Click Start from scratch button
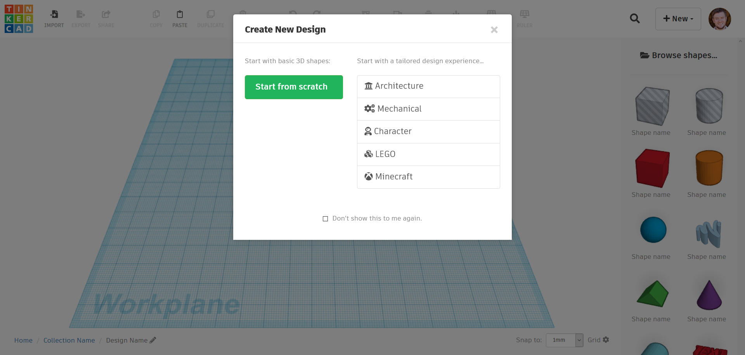Viewport: 745px width, 355px height. [x=294, y=87]
